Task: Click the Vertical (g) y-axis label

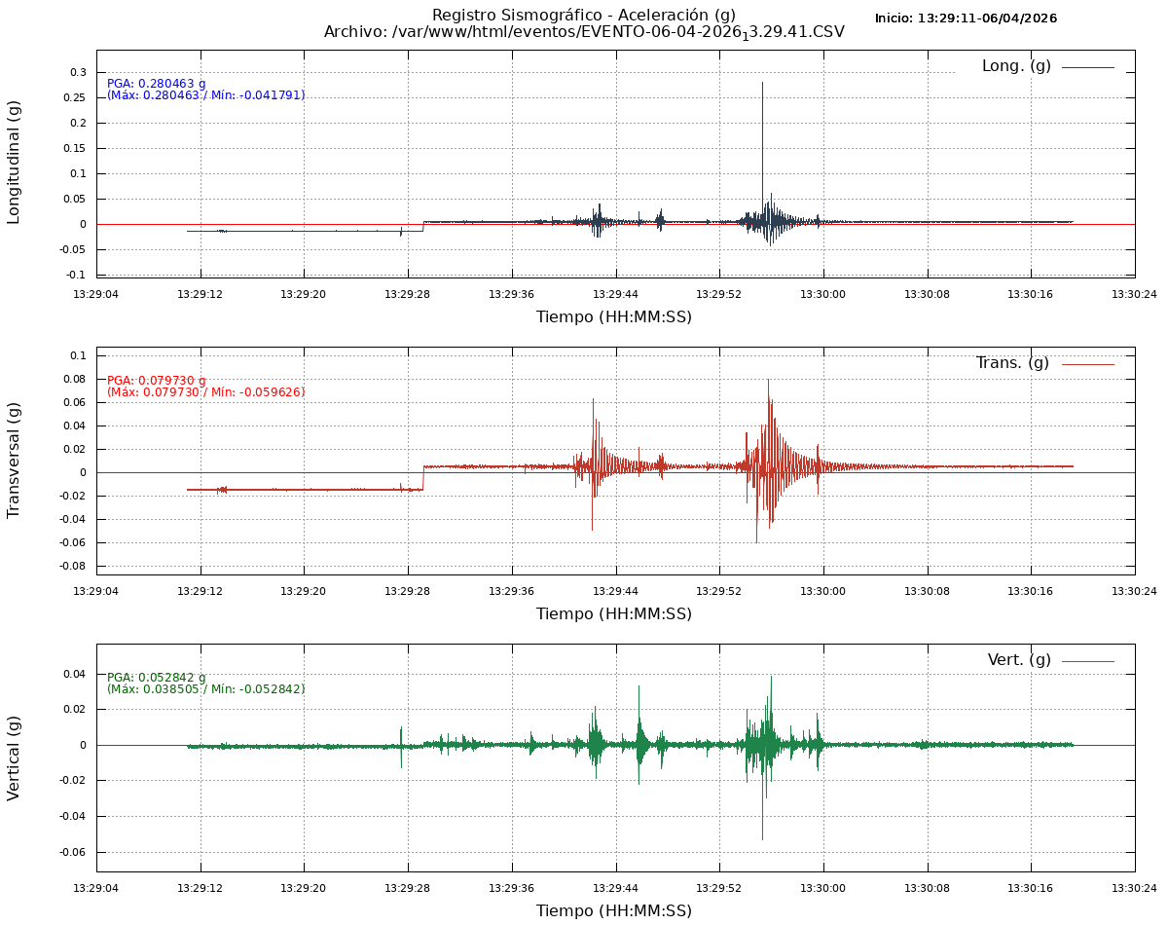Action: (x=14, y=758)
